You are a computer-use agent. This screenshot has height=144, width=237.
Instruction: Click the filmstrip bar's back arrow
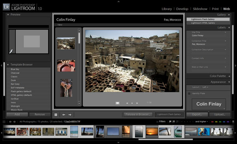10,122
